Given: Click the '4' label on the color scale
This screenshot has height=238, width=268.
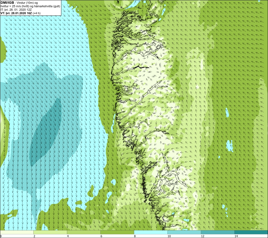Looking at the screenshot, I should click(x=68, y=236).
